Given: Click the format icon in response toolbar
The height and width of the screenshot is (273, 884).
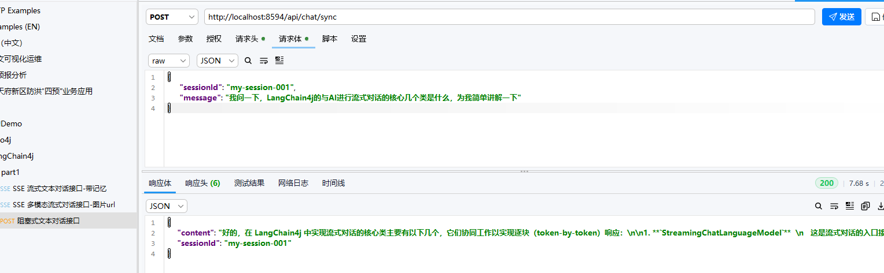Looking at the screenshot, I should click(x=850, y=206).
